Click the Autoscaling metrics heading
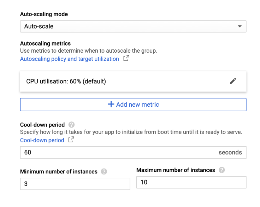Image resolution: width=260 pixels, height=207 pixels. [x=45, y=43]
